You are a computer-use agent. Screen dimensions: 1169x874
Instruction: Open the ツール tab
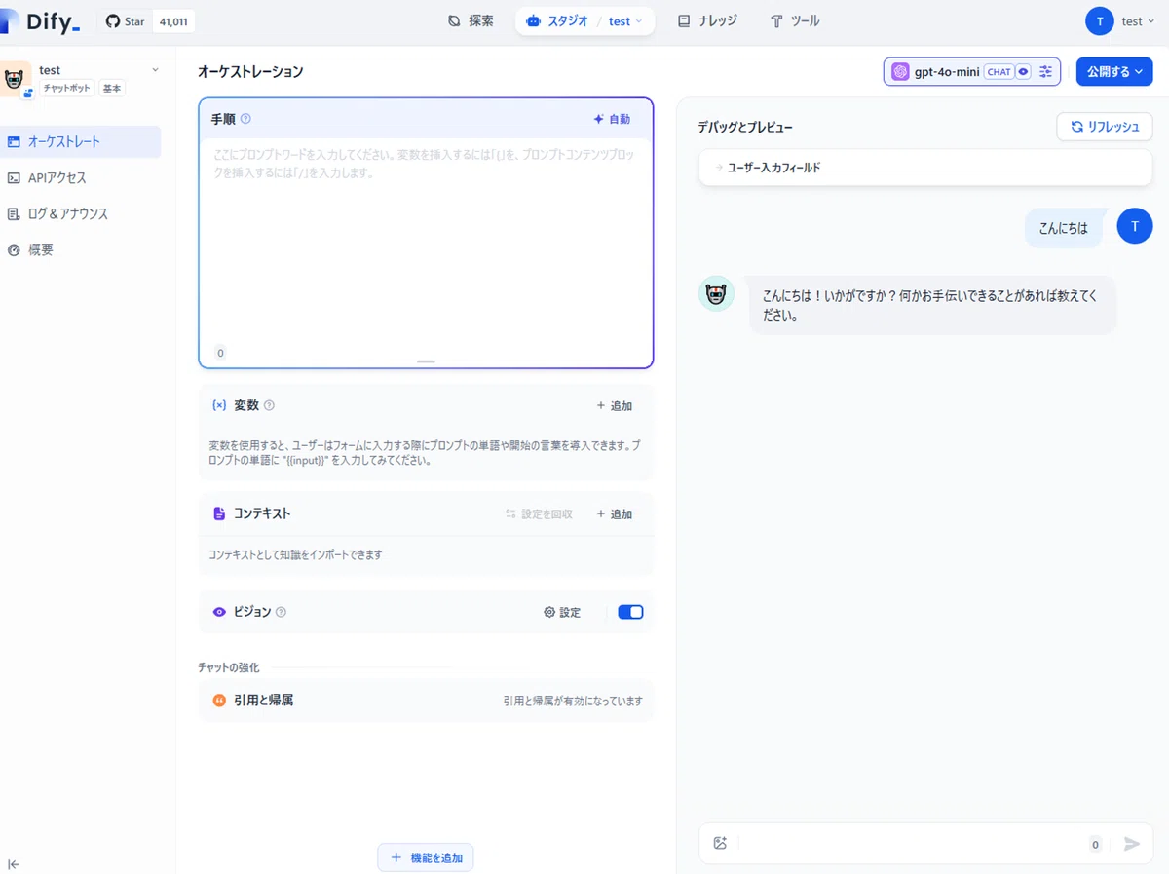[x=794, y=20]
